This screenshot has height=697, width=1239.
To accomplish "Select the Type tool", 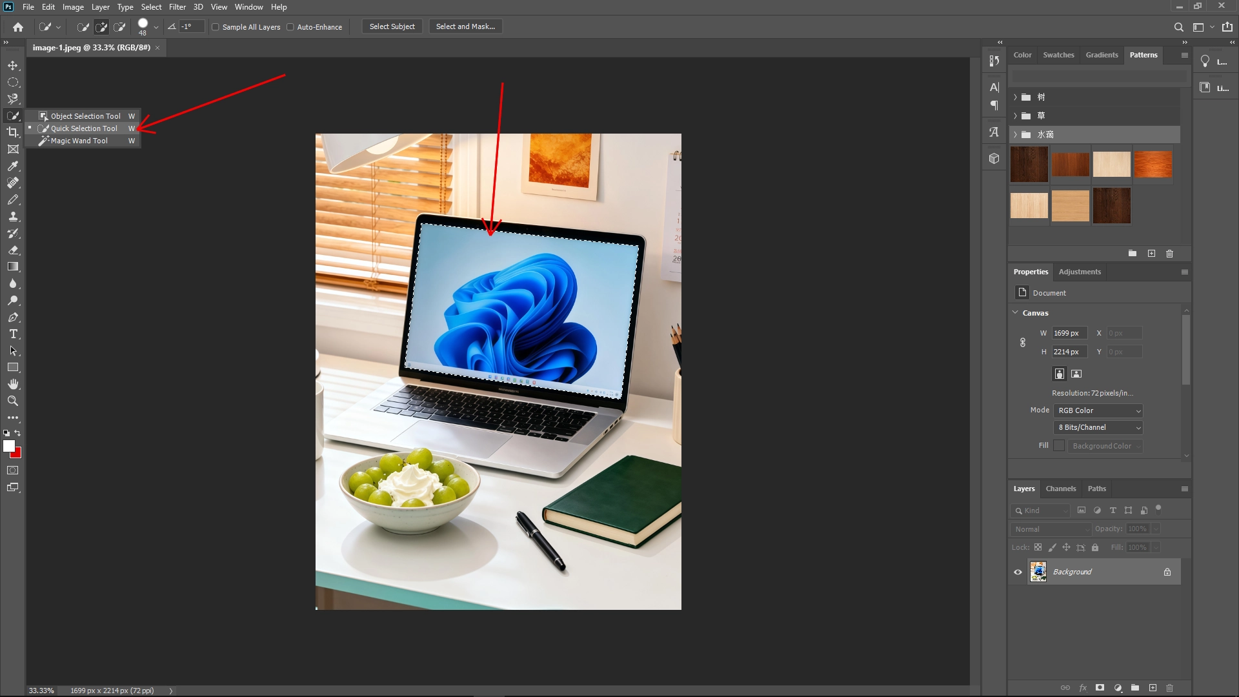I will [13, 334].
